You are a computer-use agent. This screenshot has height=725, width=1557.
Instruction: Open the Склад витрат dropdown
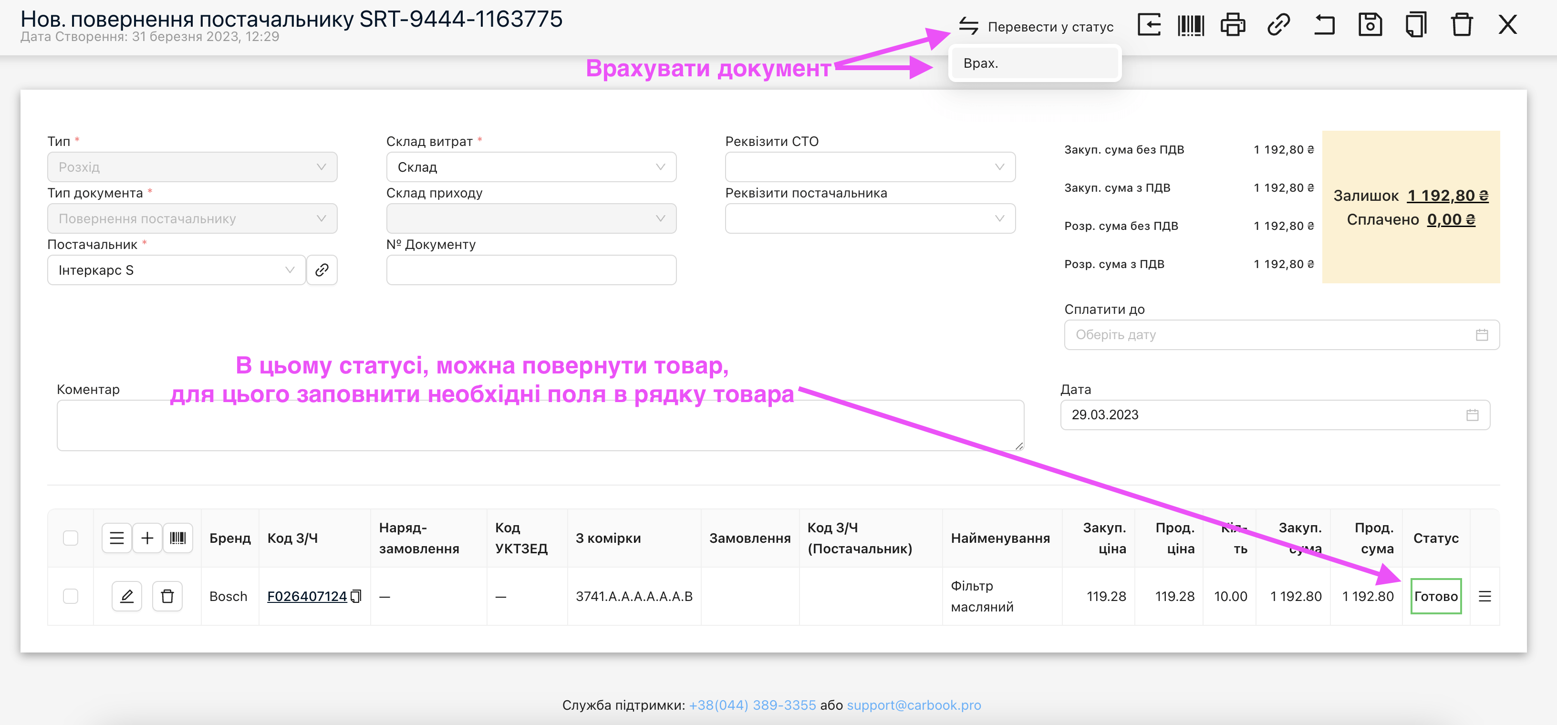pos(530,167)
